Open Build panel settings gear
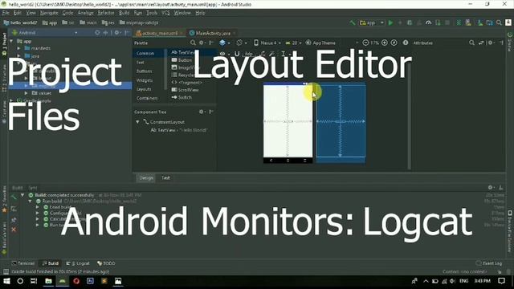Screen dimensions: 514x289 click(491, 188)
